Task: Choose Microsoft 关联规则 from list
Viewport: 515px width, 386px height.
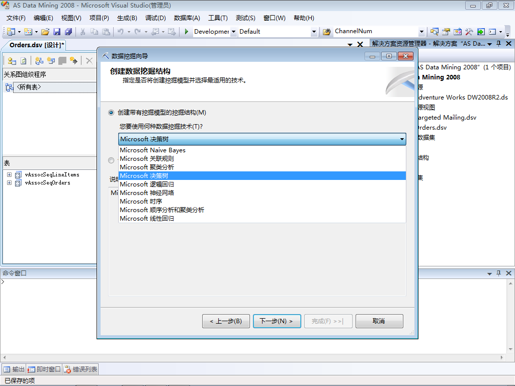Action: tap(262, 158)
